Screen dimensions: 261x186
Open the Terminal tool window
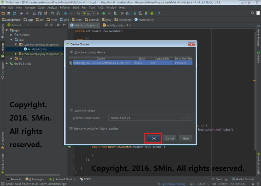[x=14, y=179]
